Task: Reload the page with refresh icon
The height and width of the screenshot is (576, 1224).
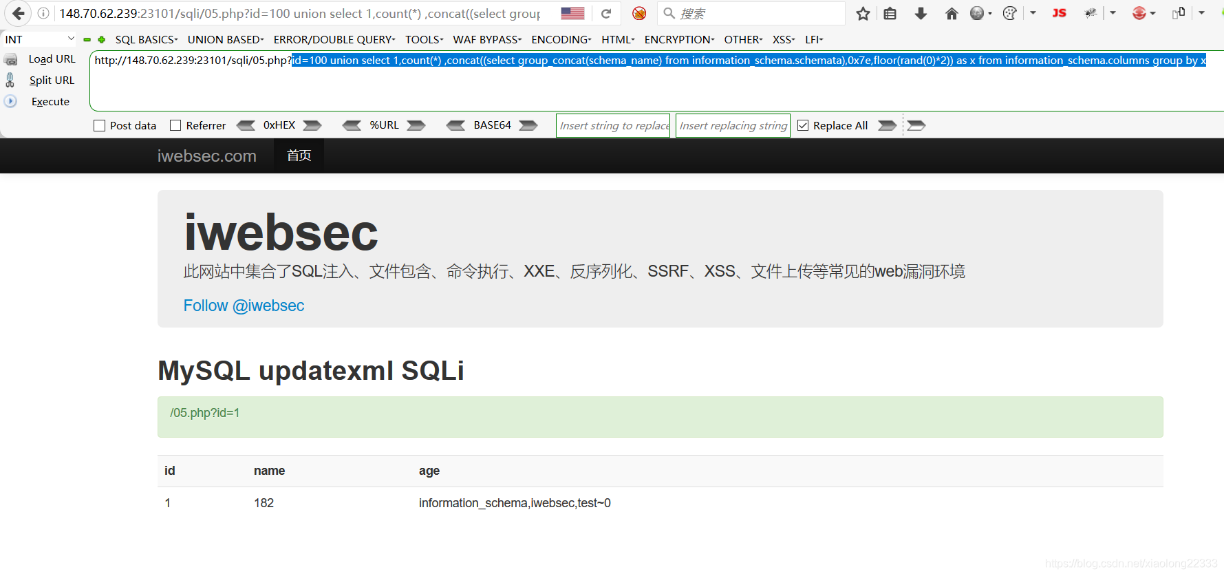Action: (x=606, y=13)
